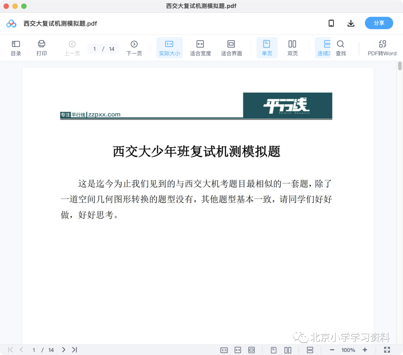Click the total page count 14 in toolbar
The image size is (403, 355).
112,49
